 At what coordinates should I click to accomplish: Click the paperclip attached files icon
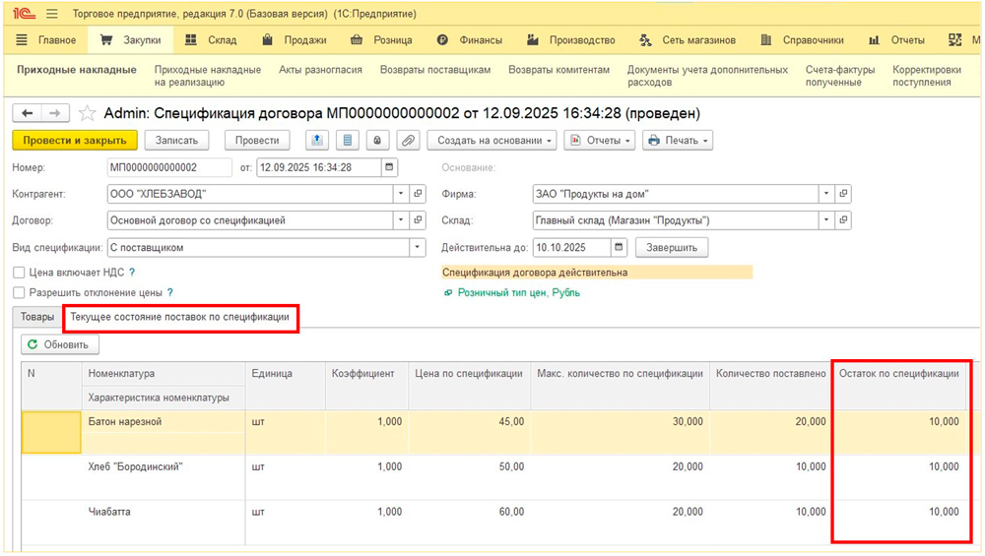click(x=408, y=141)
